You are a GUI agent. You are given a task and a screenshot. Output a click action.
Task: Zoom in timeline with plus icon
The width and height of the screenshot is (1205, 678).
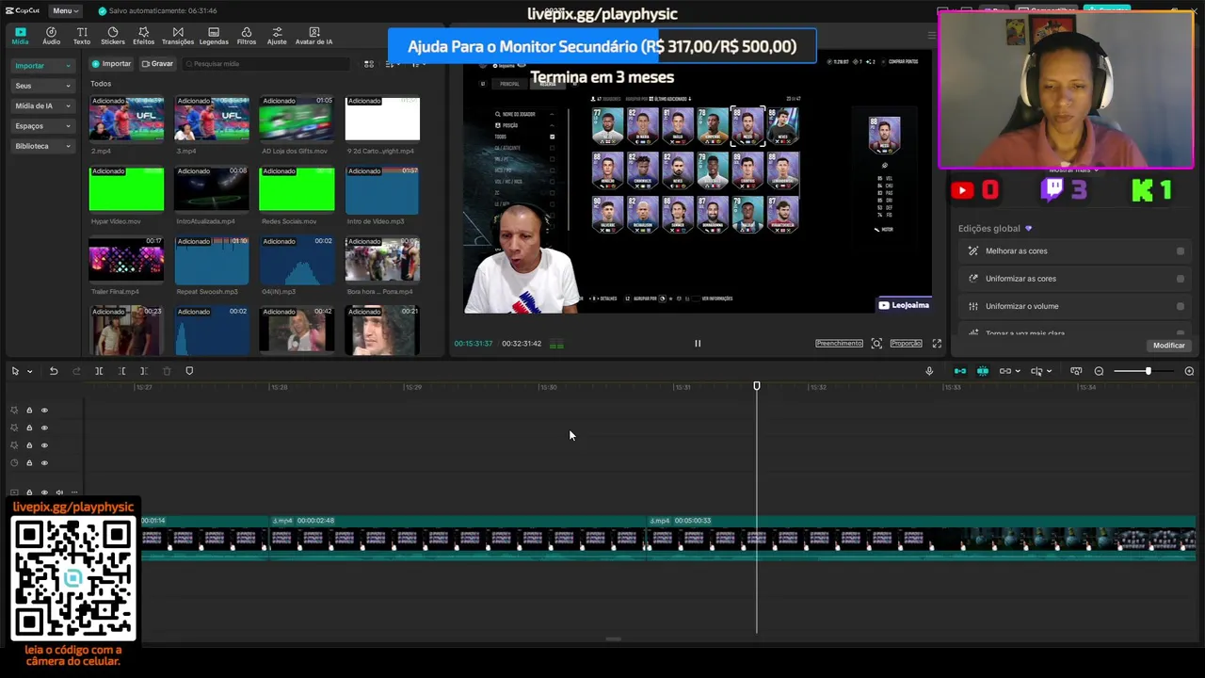click(x=1189, y=371)
